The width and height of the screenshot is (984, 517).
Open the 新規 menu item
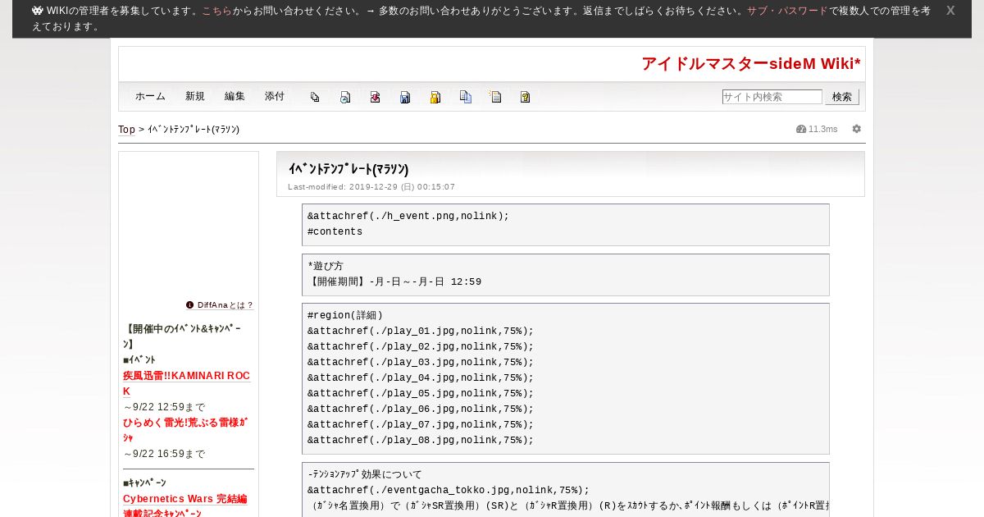tap(195, 96)
